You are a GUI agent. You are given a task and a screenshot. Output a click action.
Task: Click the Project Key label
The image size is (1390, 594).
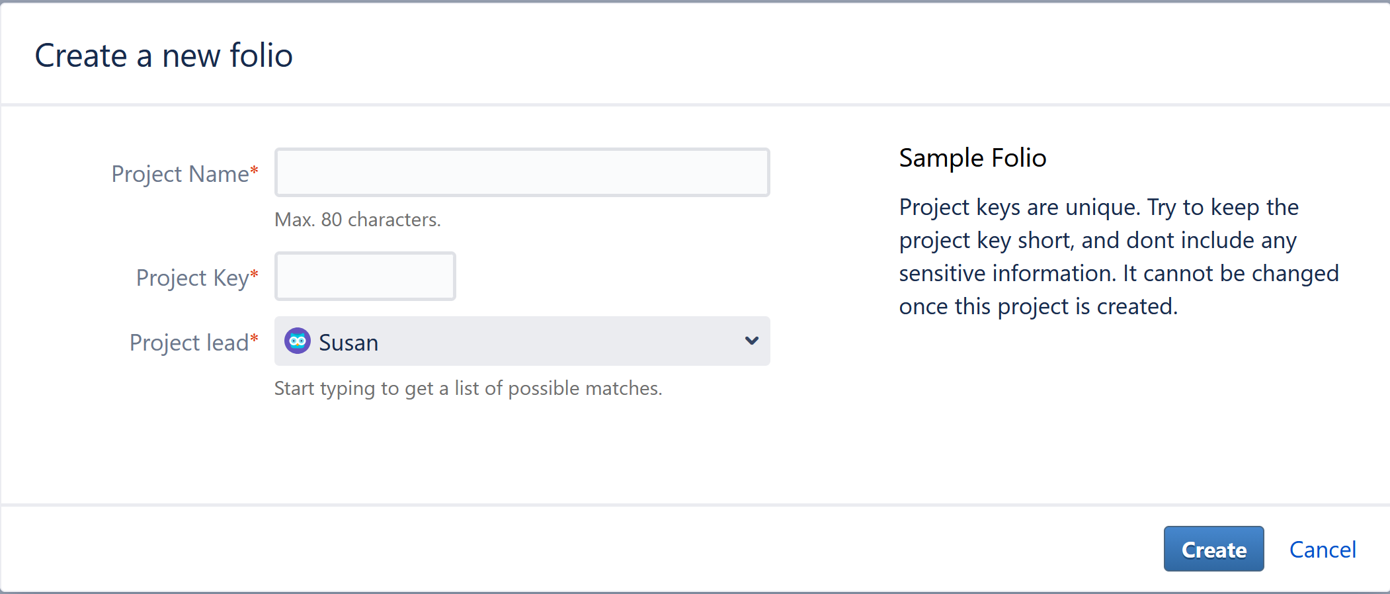[x=192, y=278]
